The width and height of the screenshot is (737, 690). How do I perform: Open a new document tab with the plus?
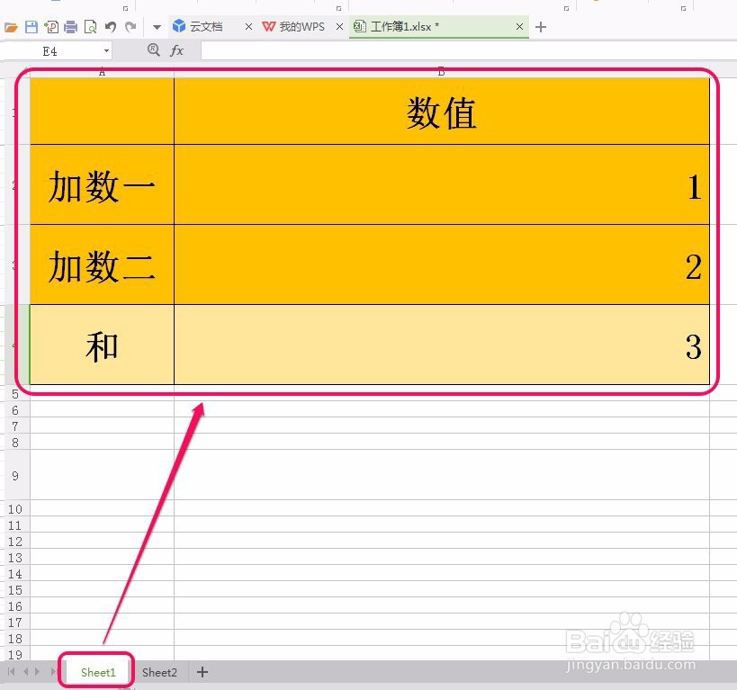coord(540,27)
